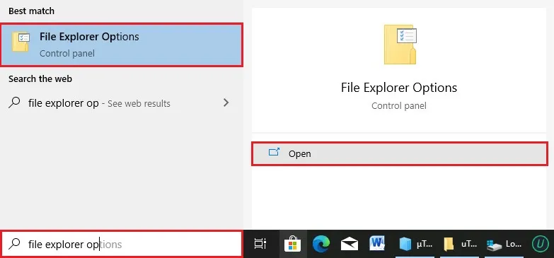Viewport: 554px width, 258px height.
Task: Switch to uT... folder taskbar window
Action: [x=460, y=244]
